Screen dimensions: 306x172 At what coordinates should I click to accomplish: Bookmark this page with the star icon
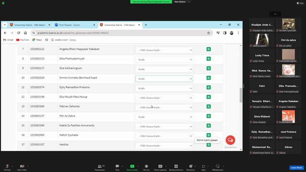[x=208, y=33]
